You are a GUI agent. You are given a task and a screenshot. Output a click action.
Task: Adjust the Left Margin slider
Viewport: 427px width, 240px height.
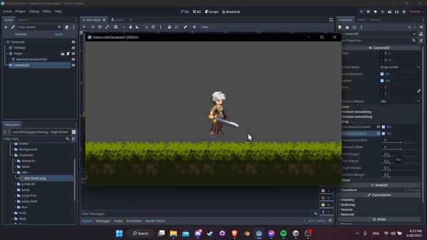tap(400, 156)
